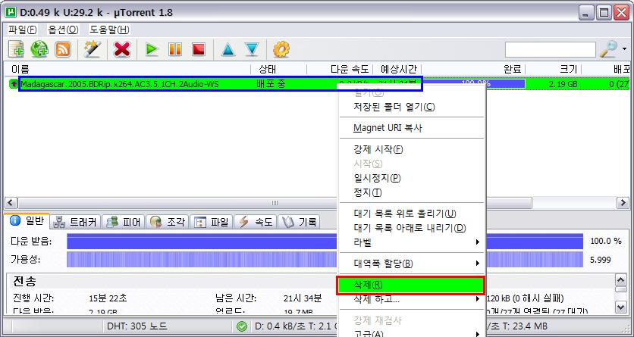Click the torrent's completion progress bar
Viewport: 634px width, 337px height.
(473, 84)
